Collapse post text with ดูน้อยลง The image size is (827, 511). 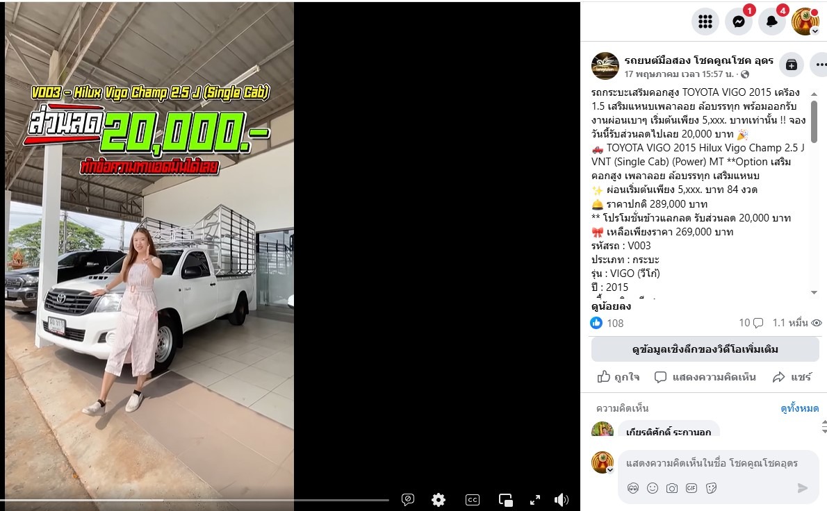click(611, 306)
